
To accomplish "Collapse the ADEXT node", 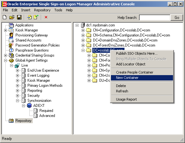I will [23, 106].
